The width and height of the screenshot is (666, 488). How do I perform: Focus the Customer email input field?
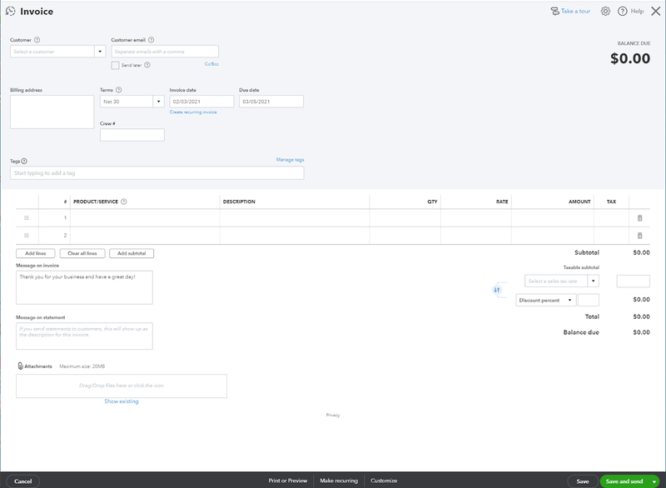165,52
